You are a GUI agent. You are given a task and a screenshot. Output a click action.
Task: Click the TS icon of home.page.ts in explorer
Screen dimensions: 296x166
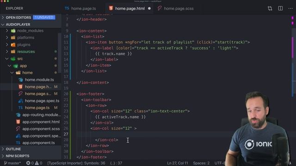click(20, 107)
